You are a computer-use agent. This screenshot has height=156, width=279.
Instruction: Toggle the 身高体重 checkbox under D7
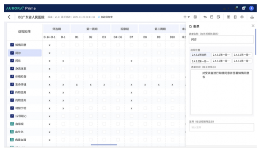[131, 69]
